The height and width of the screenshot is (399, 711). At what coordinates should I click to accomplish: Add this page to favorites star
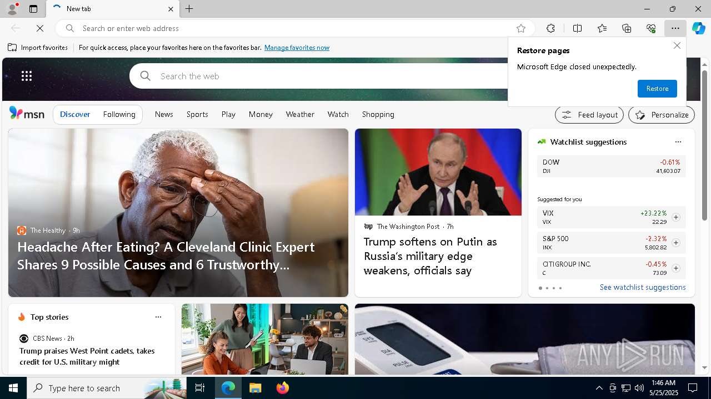tap(521, 28)
